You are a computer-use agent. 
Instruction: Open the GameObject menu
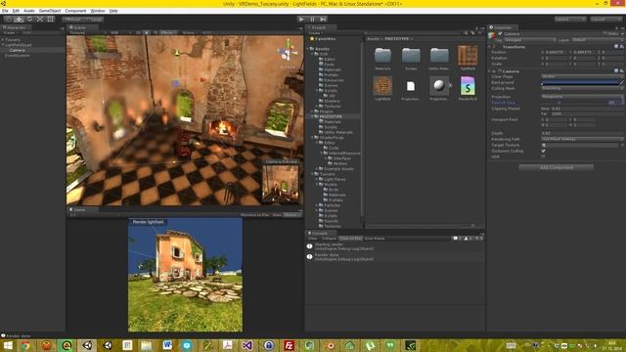(50, 11)
